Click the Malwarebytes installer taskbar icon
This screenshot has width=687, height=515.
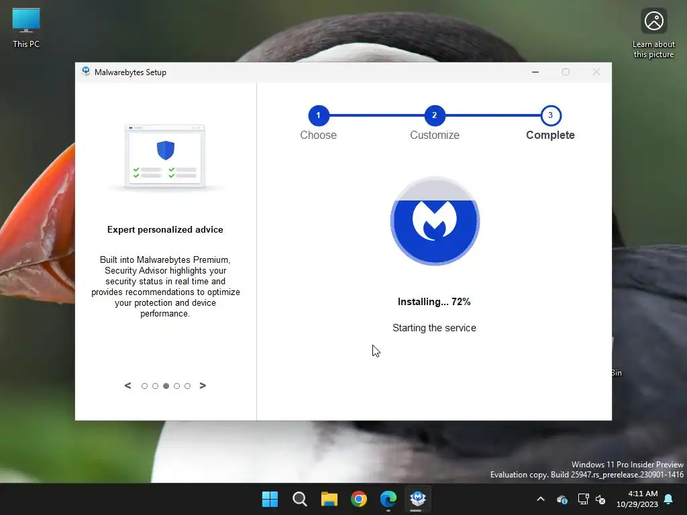(417, 499)
